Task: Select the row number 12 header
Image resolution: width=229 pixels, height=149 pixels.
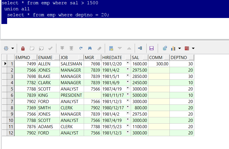Action: tap(11, 133)
